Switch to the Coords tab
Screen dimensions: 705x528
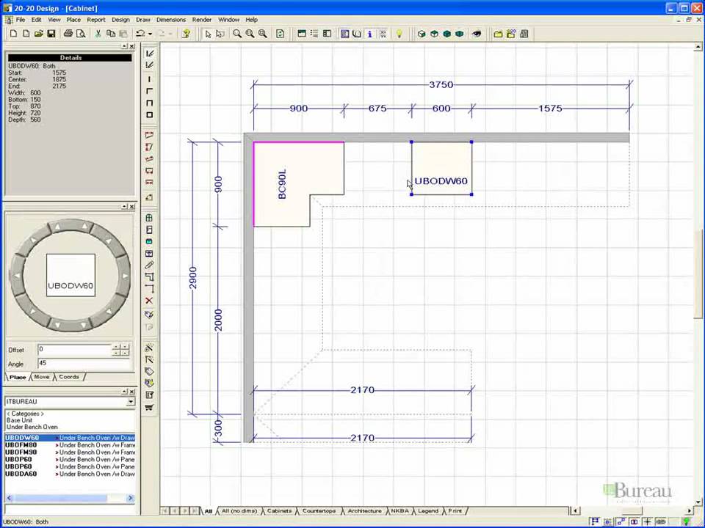[x=69, y=377]
